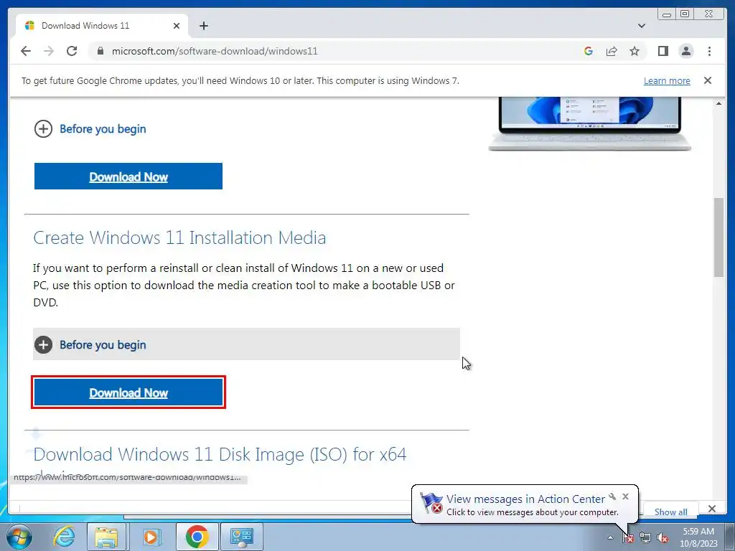Open Learn more about Chrome updates

[667, 80]
